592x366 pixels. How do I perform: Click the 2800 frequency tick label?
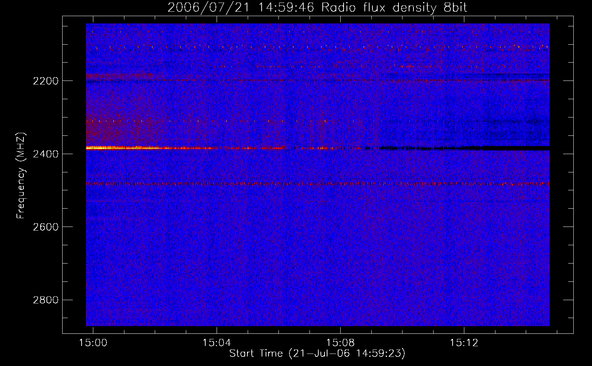[46, 300]
